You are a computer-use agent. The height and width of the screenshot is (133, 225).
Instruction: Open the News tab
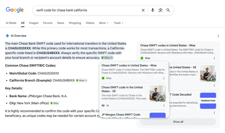(x=61, y=23)
